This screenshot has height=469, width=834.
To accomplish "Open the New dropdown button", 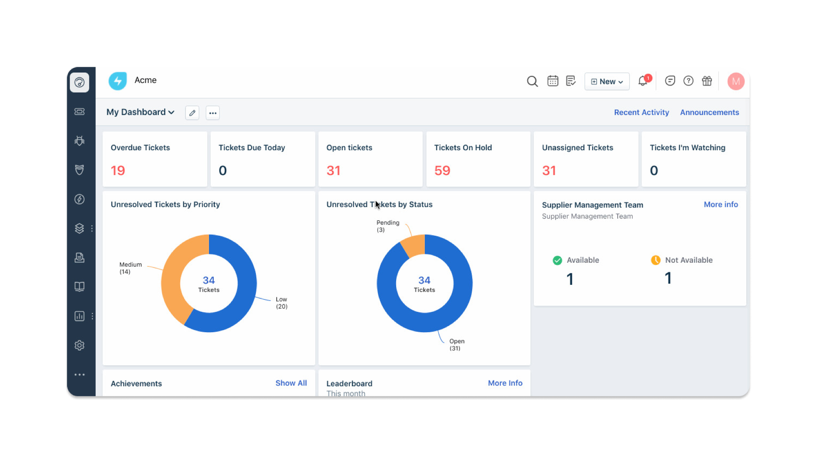I will 607,82.
